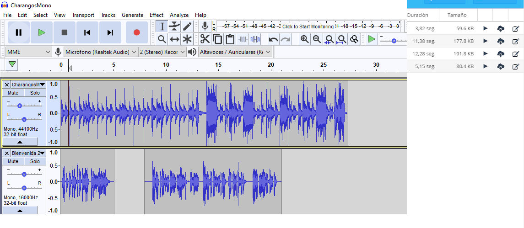The height and width of the screenshot is (228, 524).
Task: Select the Envelope tool
Action: coord(174,27)
